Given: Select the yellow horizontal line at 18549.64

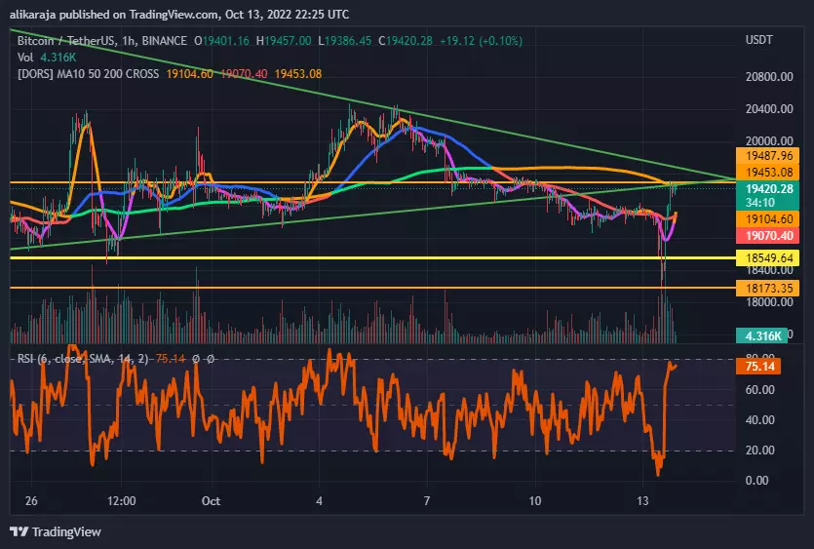Looking at the screenshot, I should pos(372,257).
